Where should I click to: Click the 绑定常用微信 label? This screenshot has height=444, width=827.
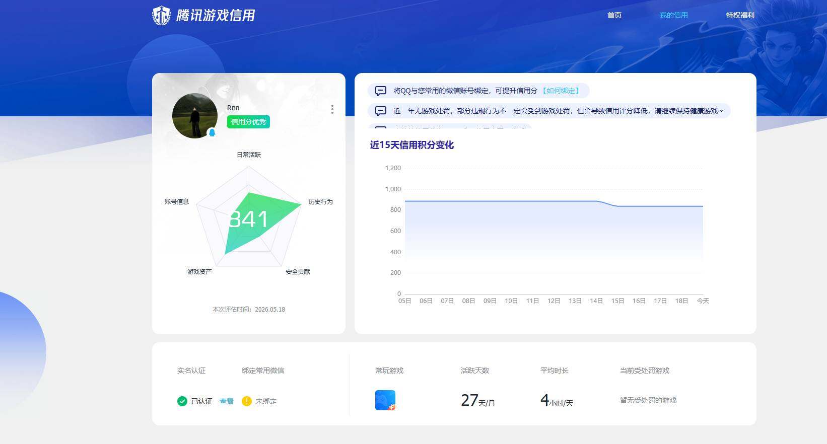pyautogui.click(x=263, y=371)
